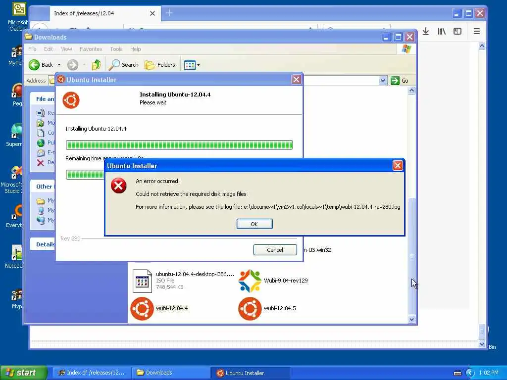The image size is (507, 380).
Task: Open the Firefox library icon
Action: (442, 31)
